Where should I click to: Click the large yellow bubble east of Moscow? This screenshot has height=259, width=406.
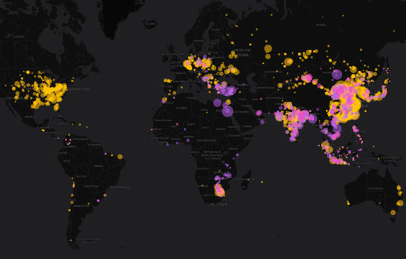tap(268, 48)
